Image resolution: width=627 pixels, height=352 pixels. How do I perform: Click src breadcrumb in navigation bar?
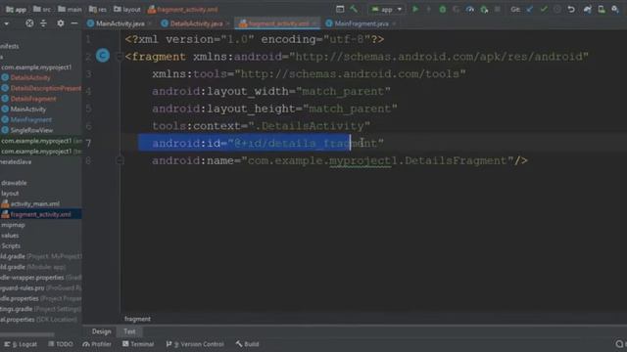pyautogui.click(x=42, y=9)
